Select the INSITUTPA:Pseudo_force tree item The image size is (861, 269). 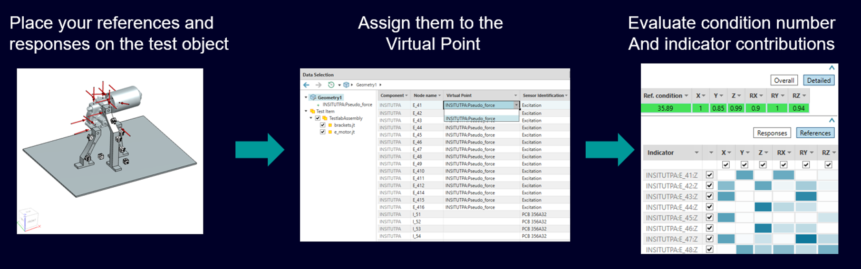coord(347,105)
